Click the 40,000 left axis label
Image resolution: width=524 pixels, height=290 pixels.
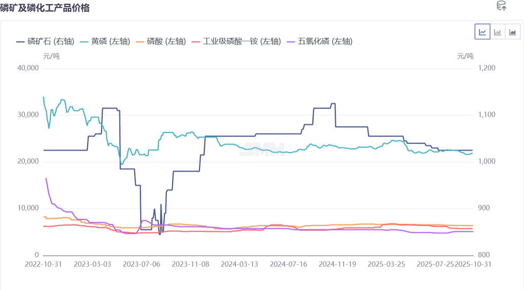[28, 68]
